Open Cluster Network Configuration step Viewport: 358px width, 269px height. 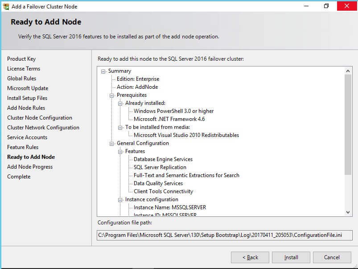tap(43, 128)
